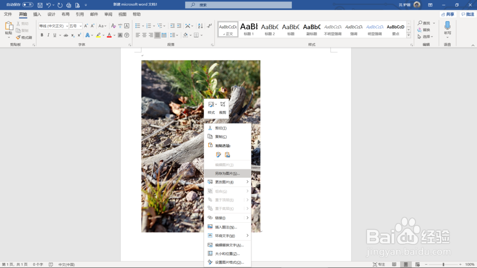Expand the styles gallery
477x268 pixels.
(x=409, y=35)
